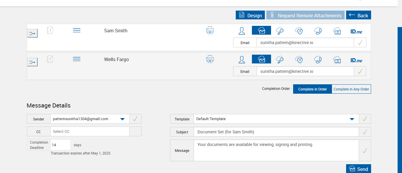
Task: Open the Select CC field
Action: click(89, 132)
